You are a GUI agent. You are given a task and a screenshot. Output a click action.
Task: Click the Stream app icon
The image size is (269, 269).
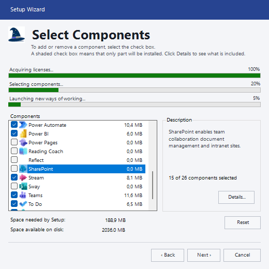(23, 177)
